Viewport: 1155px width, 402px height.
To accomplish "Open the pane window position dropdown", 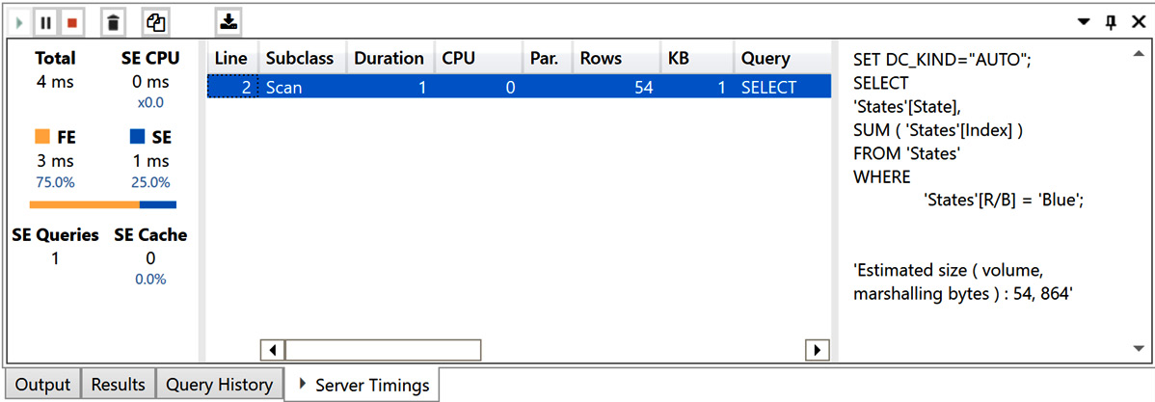I will (x=1084, y=21).
